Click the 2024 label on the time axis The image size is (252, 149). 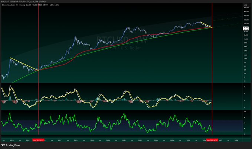tap(172, 140)
